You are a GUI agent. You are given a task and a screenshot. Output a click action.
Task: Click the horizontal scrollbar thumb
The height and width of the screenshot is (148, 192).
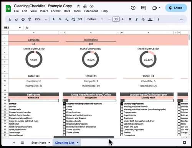click(x=84, y=137)
